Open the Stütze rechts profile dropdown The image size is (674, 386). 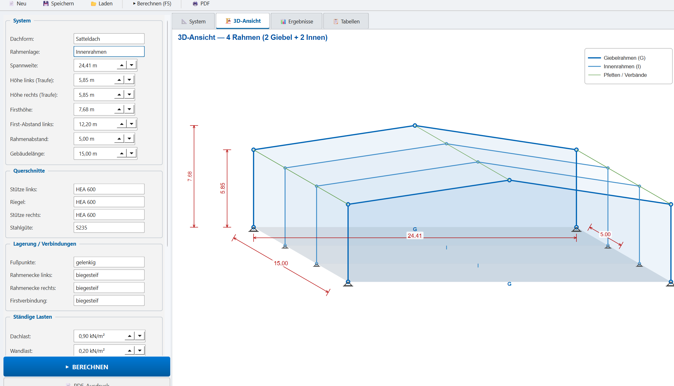(x=109, y=215)
